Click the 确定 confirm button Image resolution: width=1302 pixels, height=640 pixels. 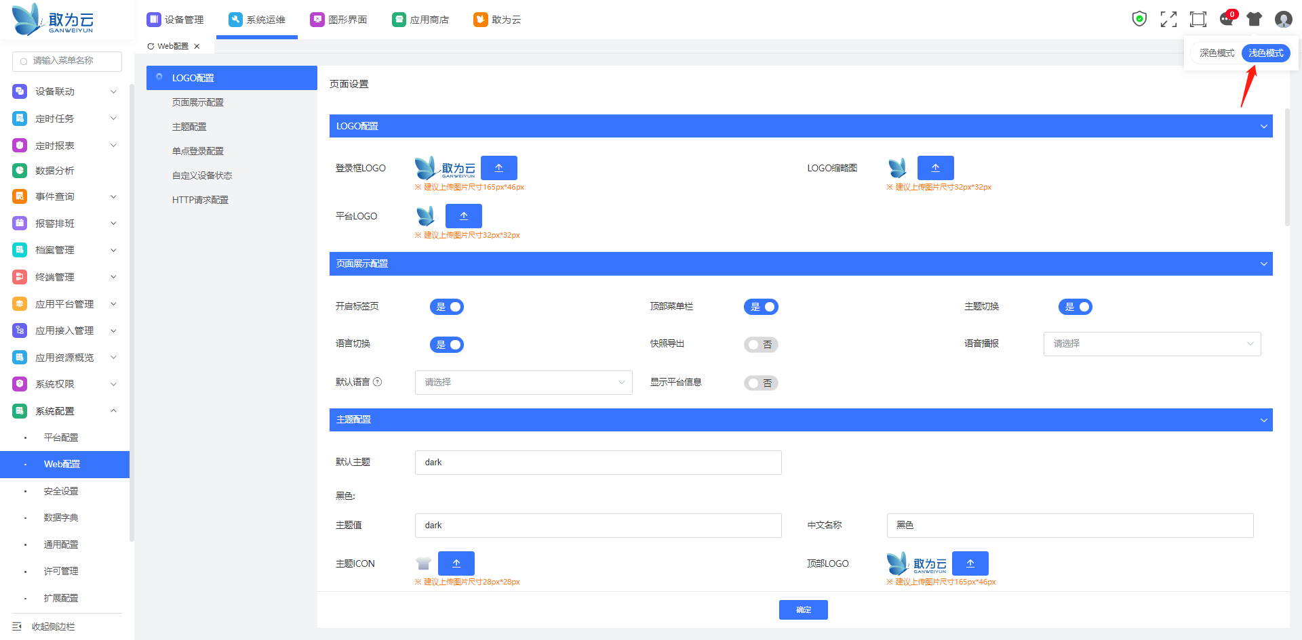(803, 610)
